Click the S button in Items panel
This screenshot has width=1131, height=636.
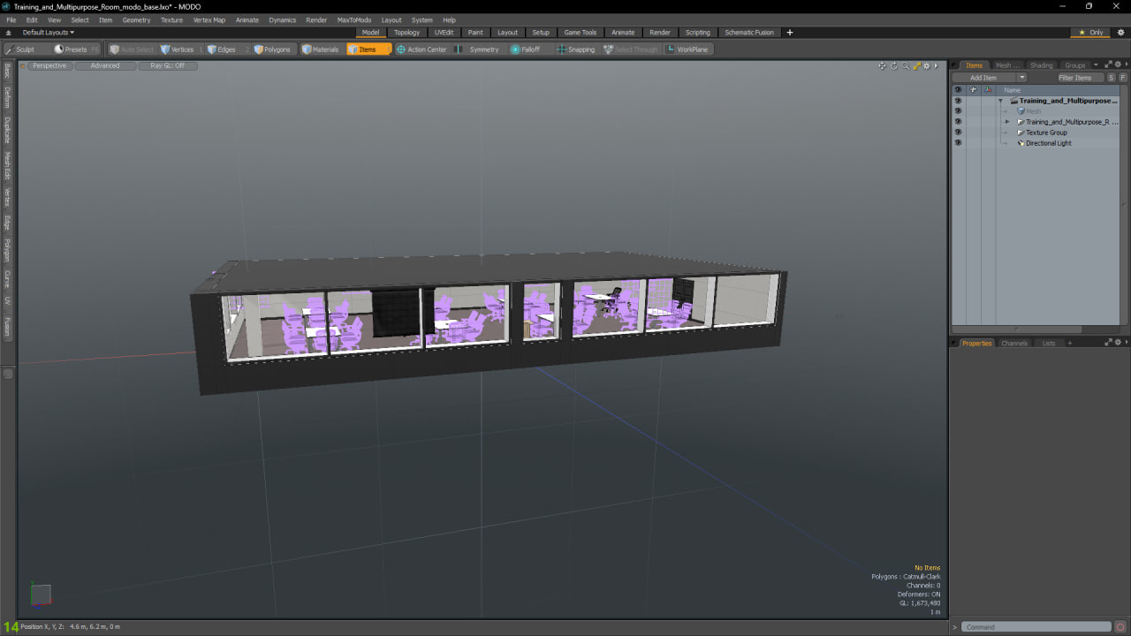pos(1111,78)
